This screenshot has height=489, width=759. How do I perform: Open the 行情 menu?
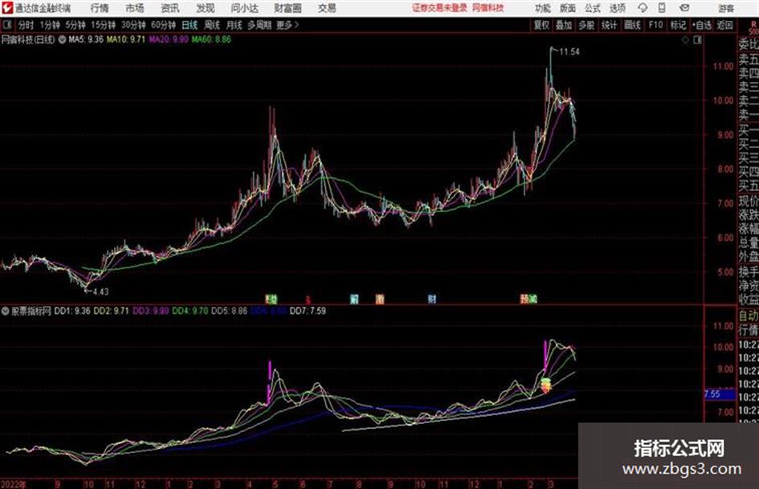[100, 8]
